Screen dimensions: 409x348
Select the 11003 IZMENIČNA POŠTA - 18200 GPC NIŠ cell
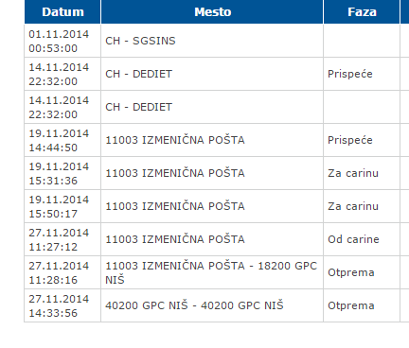point(212,272)
